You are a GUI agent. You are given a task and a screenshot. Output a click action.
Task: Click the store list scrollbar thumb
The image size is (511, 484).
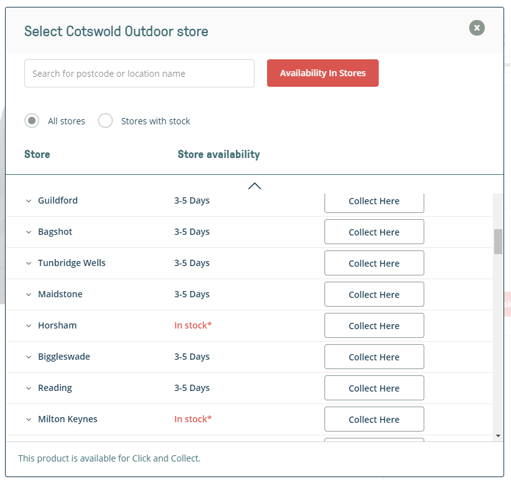coord(498,242)
